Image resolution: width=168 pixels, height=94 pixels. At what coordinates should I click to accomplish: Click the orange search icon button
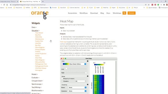pyautogui.click(x=124, y=13)
